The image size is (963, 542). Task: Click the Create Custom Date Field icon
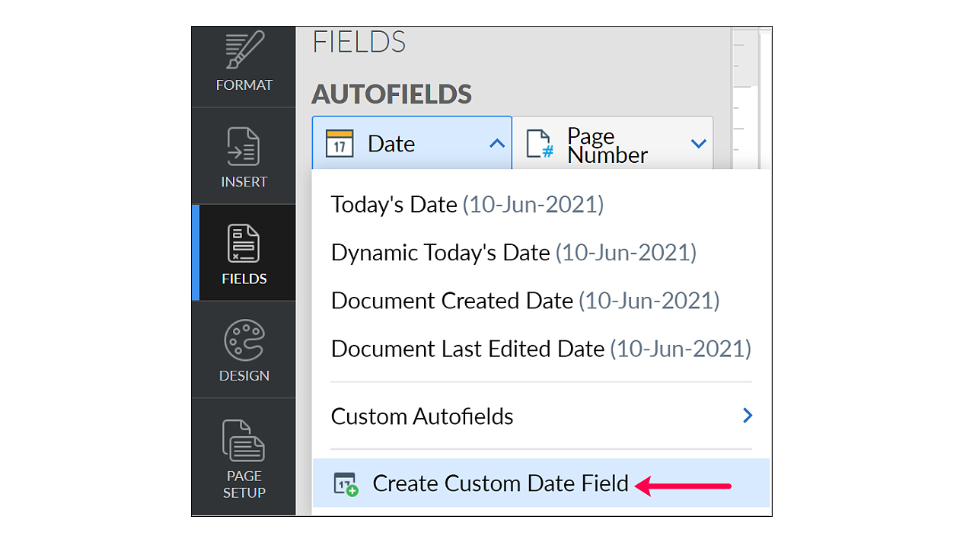(346, 484)
